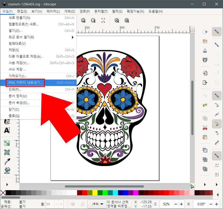The height and width of the screenshot is (209, 223).
Task: Click the green redo arrow icon
Action: pyautogui.click(x=205, y=105)
